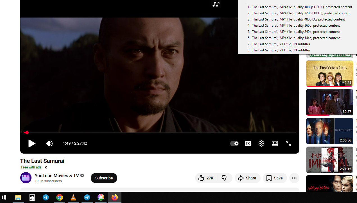Image resolution: width=357 pixels, height=203 pixels.
Task: Share The Last Samurai video
Action: (x=247, y=178)
